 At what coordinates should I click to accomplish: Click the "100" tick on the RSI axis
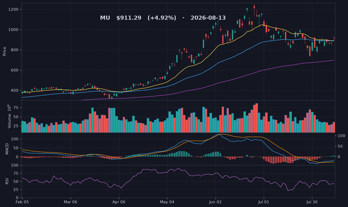click(15, 165)
